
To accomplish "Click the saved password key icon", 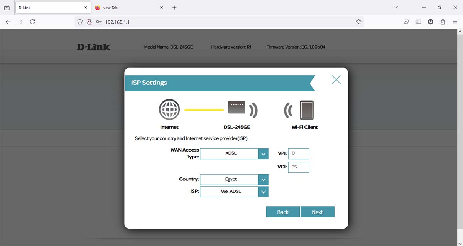I will [99, 22].
